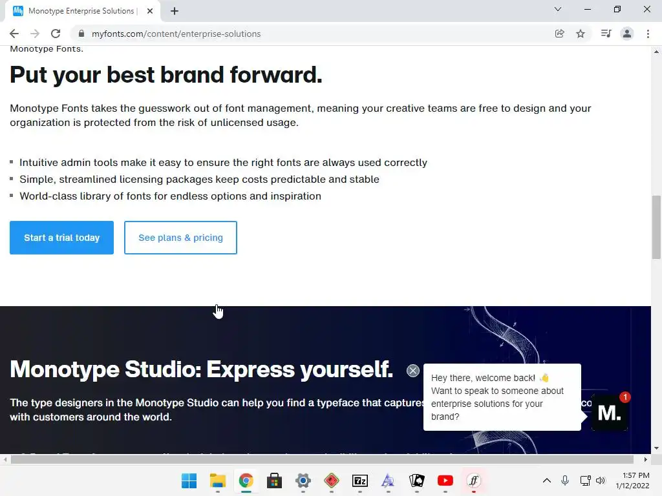
Task: Open the Solitaire cards app
Action: pos(417,480)
